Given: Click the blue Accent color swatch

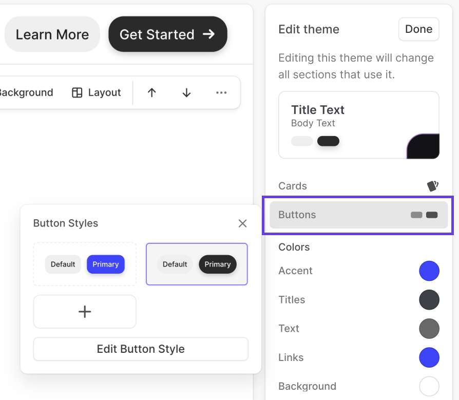Looking at the screenshot, I should 429,271.
